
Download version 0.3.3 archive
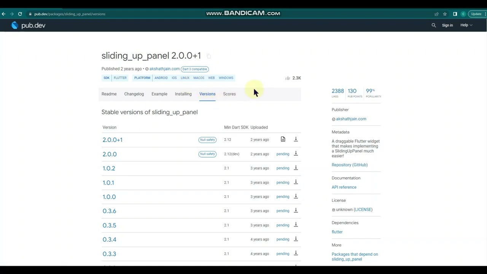coord(296,253)
